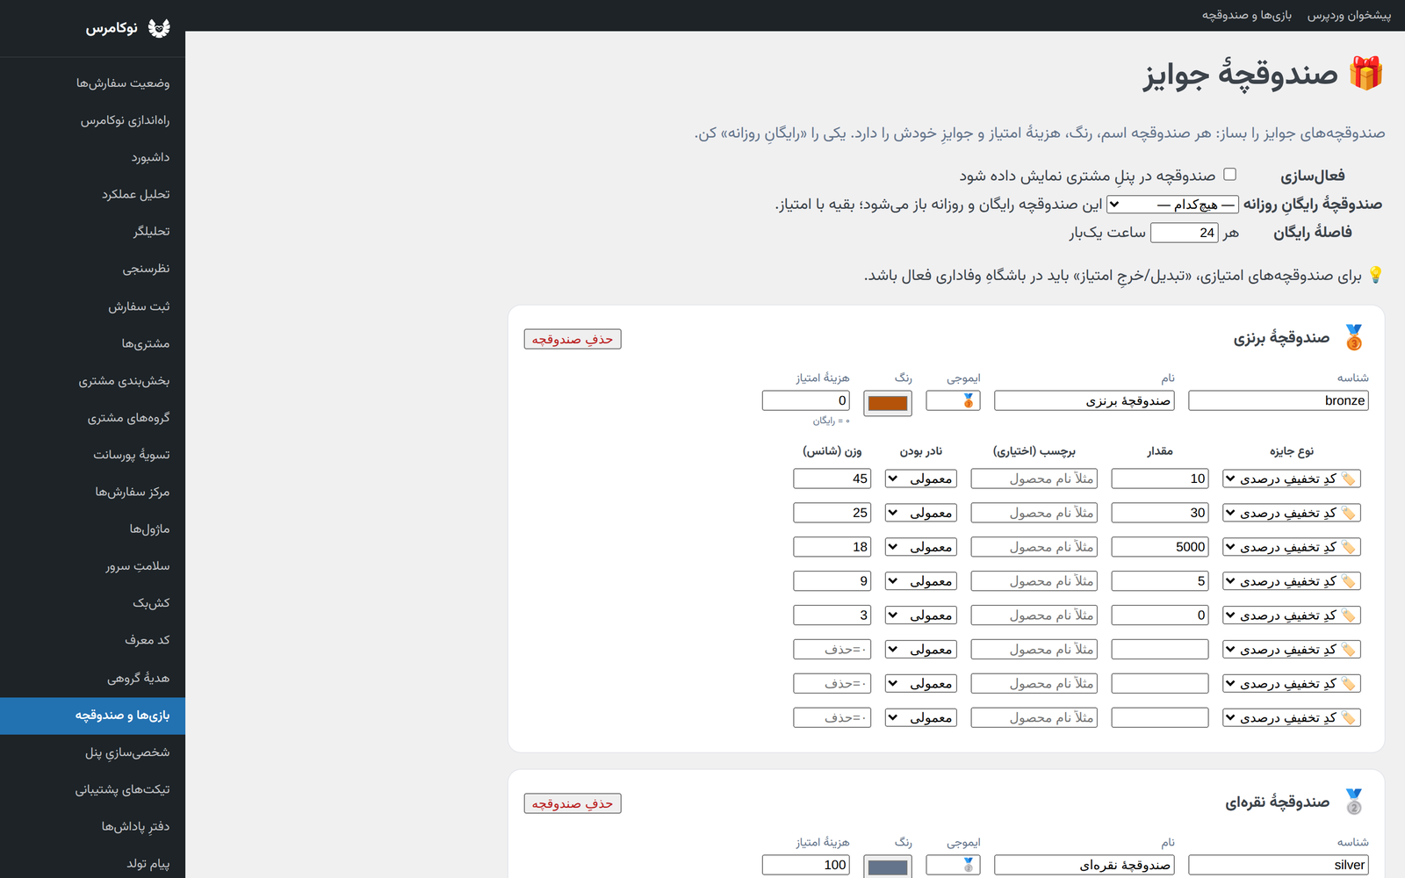The width and height of the screenshot is (1405, 878).
Task: Open prize type dropdown in weight 45 row
Action: [1292, 479]
